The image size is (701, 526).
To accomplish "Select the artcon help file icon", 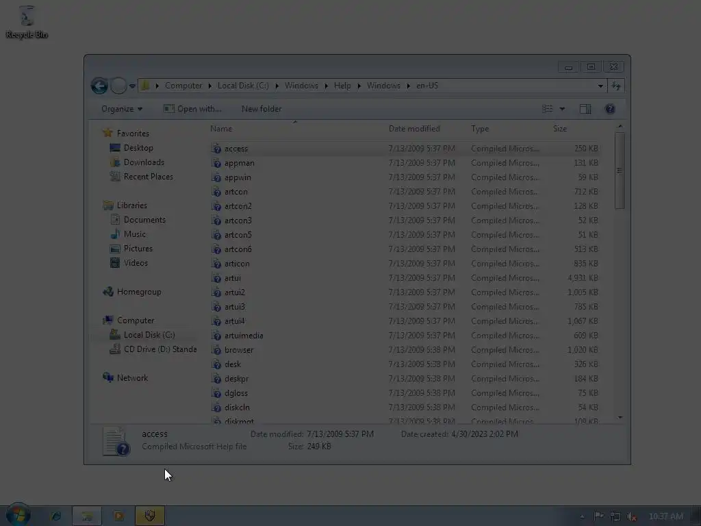I will point(216,192).
